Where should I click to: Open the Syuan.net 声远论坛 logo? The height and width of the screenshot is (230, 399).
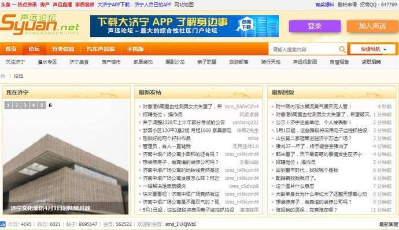click(x=40, y=25)
